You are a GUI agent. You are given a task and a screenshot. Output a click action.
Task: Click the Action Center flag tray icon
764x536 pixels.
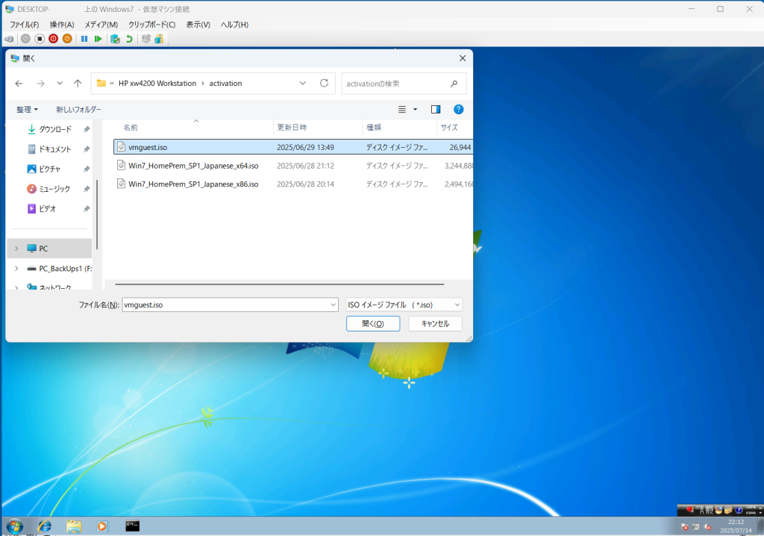click(x=685, y=527)
